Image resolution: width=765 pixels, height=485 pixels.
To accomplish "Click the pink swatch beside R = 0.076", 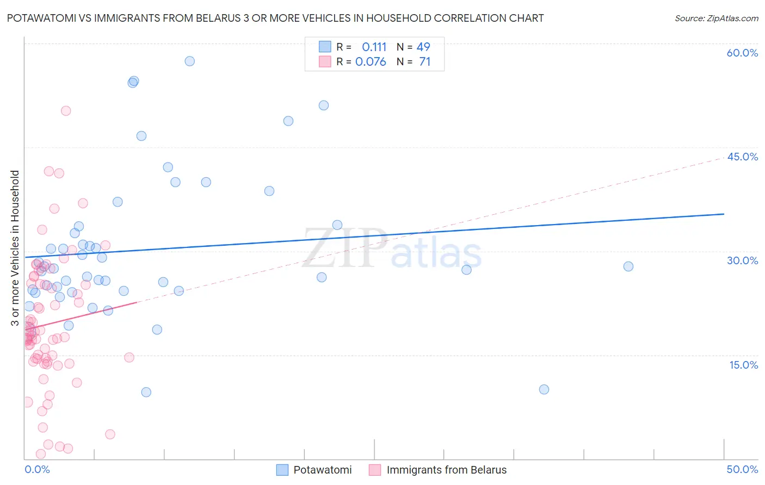I will [325, 61].
